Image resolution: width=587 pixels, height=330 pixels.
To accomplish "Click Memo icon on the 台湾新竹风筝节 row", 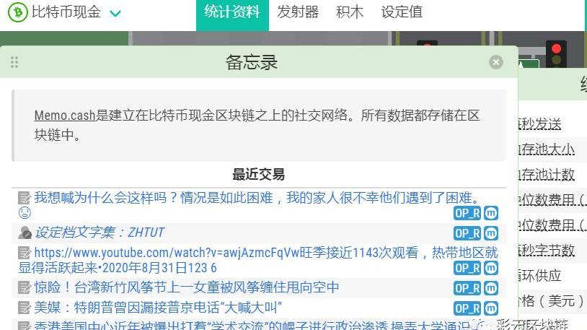I will coord(491,288).
